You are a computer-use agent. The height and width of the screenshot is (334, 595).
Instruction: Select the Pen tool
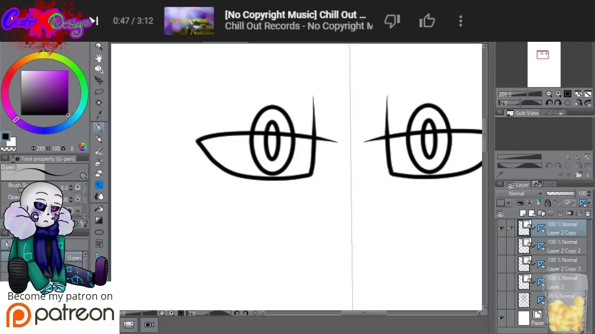coord(99,128)
